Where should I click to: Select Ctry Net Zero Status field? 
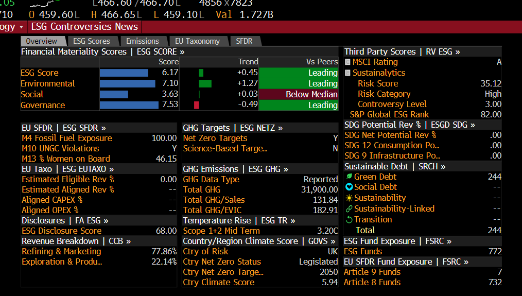coord(260,262)
